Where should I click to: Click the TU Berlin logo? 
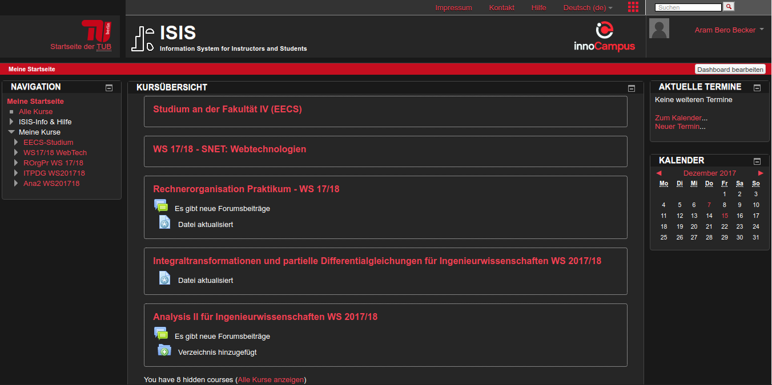tap(96, 30)
